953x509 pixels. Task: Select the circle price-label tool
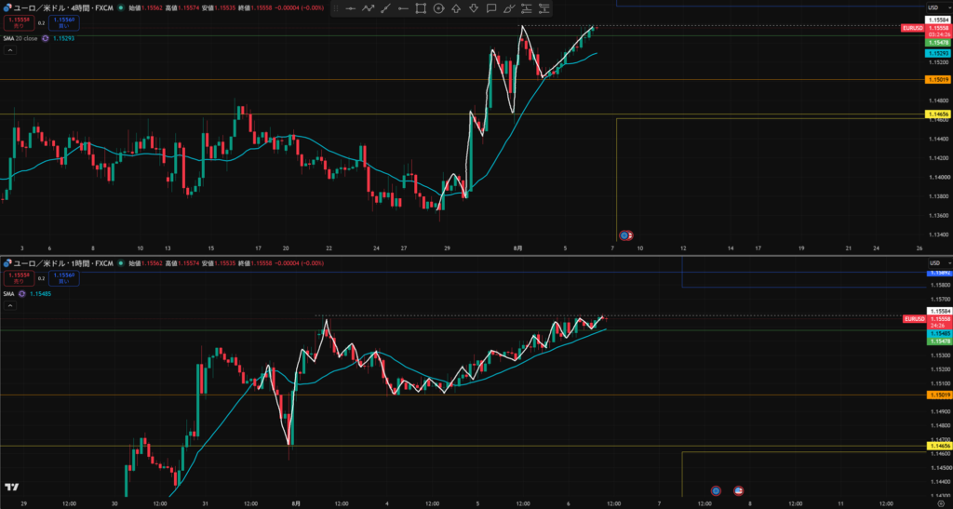pos(438,8)
